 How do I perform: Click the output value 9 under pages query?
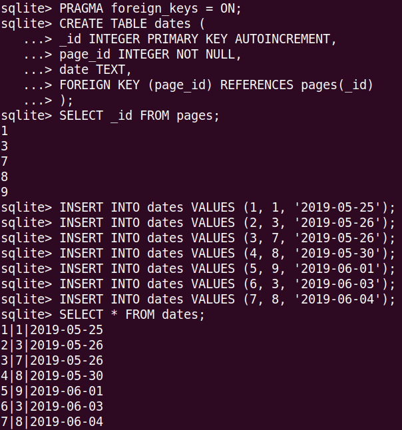coord(5,192)
